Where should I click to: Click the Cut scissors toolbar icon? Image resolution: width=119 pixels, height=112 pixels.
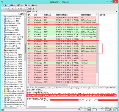[4, 9]
